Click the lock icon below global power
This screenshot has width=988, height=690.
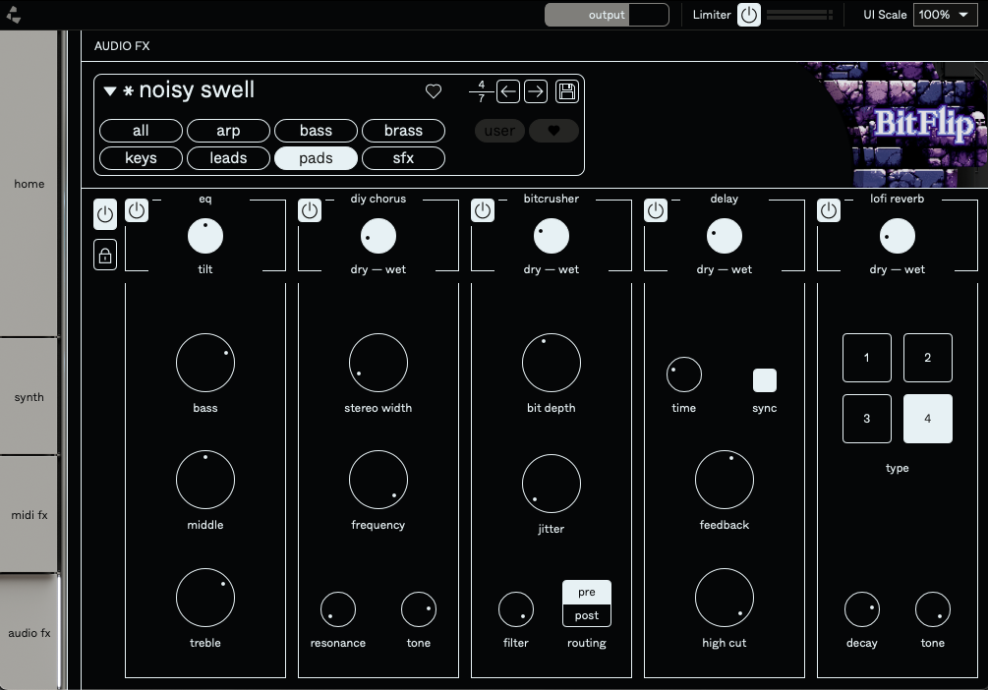pyautogui.click(x=105, y=256)
